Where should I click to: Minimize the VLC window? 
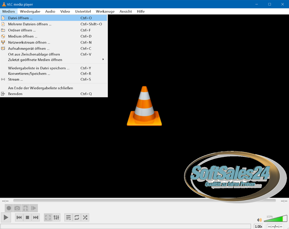256,4
